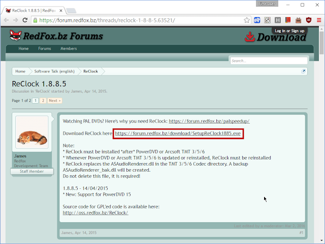Click the page scrollbar thumb
The image size is (325, 244).
pos(321,43)
